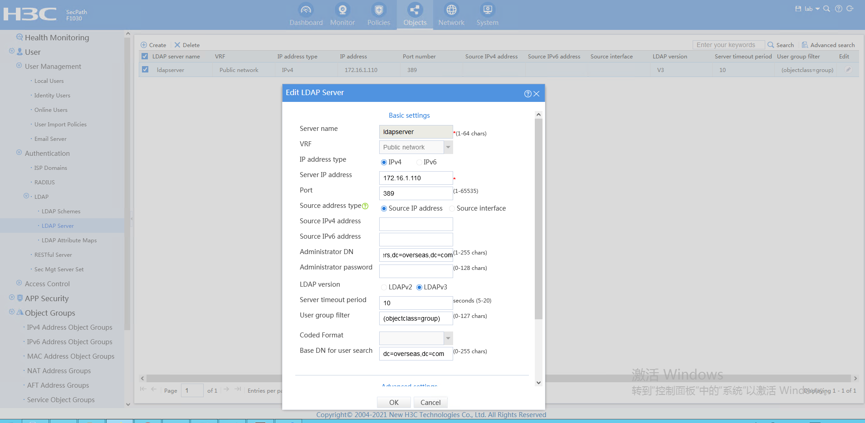This screenshot has height=423, width=865.
Task: Click the Search button in toolbar
Action: coord(781,45)
